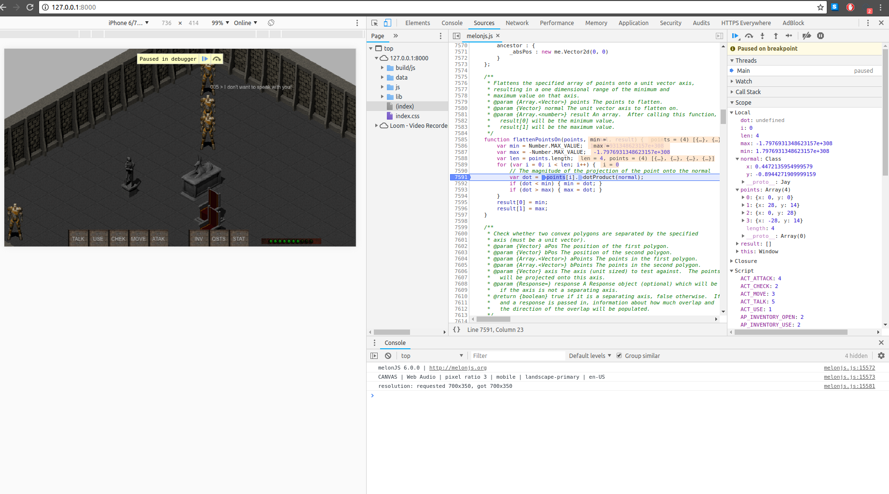Open the Application tab
889x494 pixels.
(633, 23)
